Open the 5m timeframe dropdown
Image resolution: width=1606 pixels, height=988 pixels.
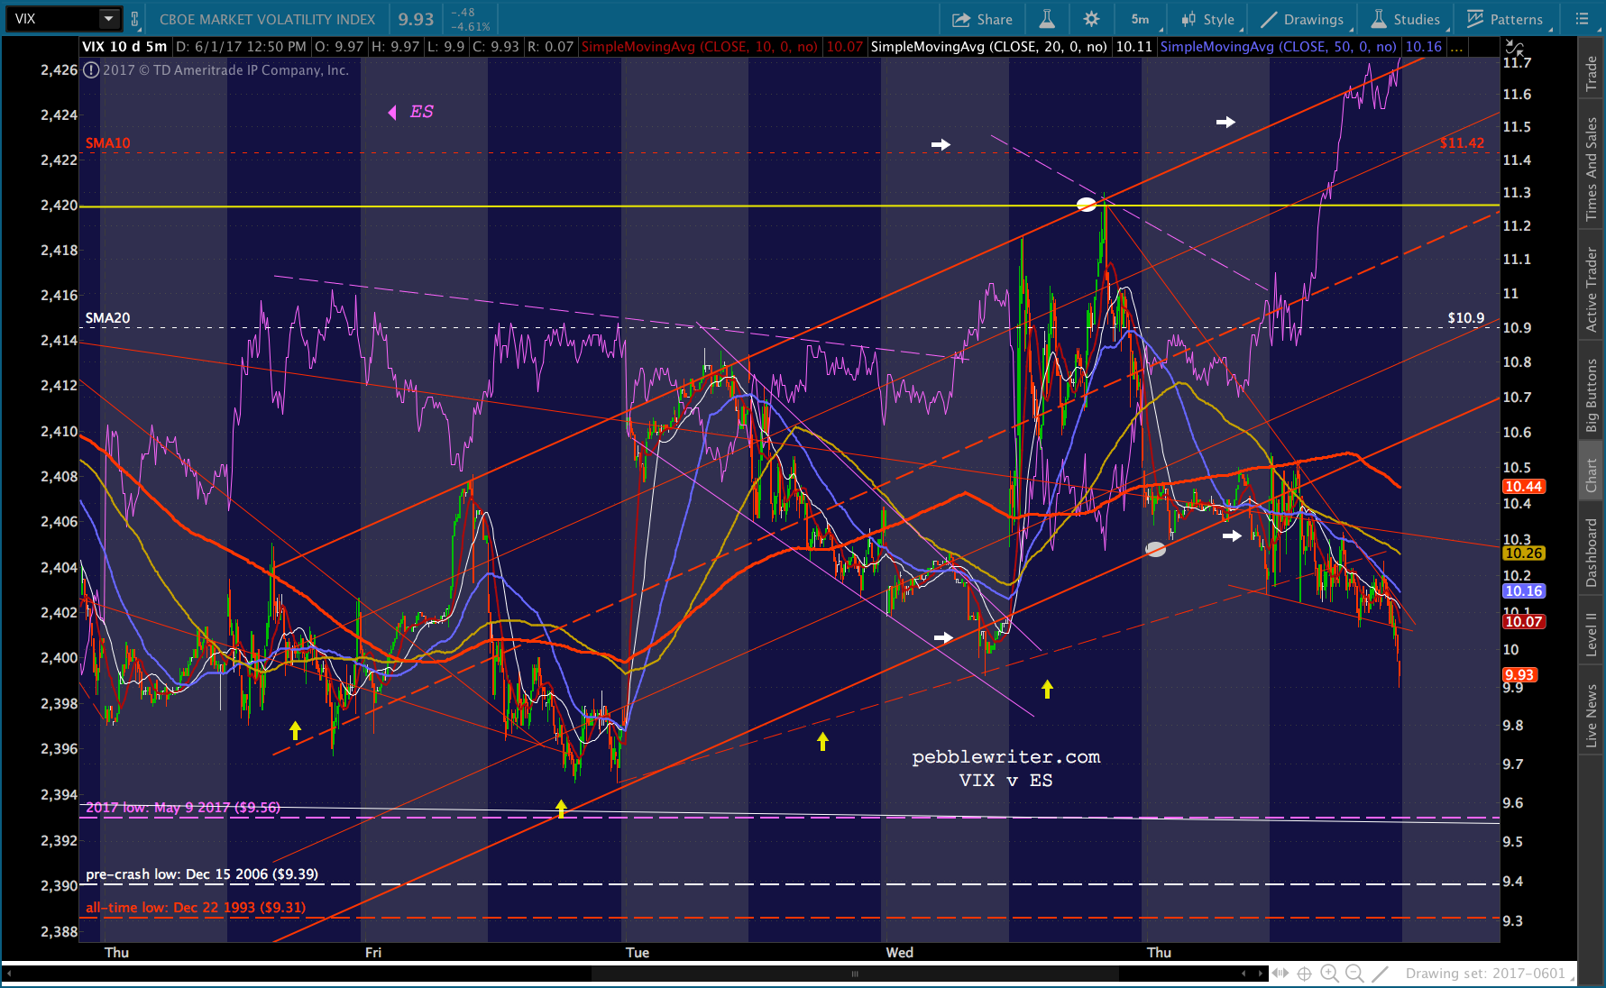(x=1142, y=19)
